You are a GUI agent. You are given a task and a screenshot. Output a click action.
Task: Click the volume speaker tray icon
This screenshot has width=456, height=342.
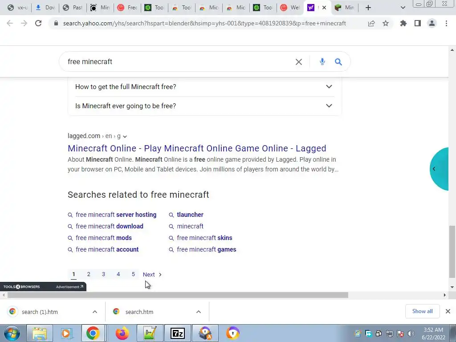pos(411,334)
